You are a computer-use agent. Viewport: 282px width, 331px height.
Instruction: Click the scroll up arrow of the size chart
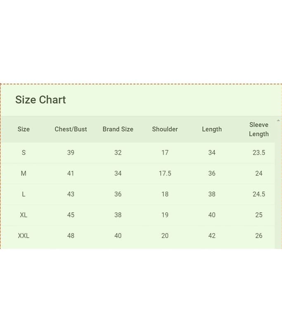point(278,120)
